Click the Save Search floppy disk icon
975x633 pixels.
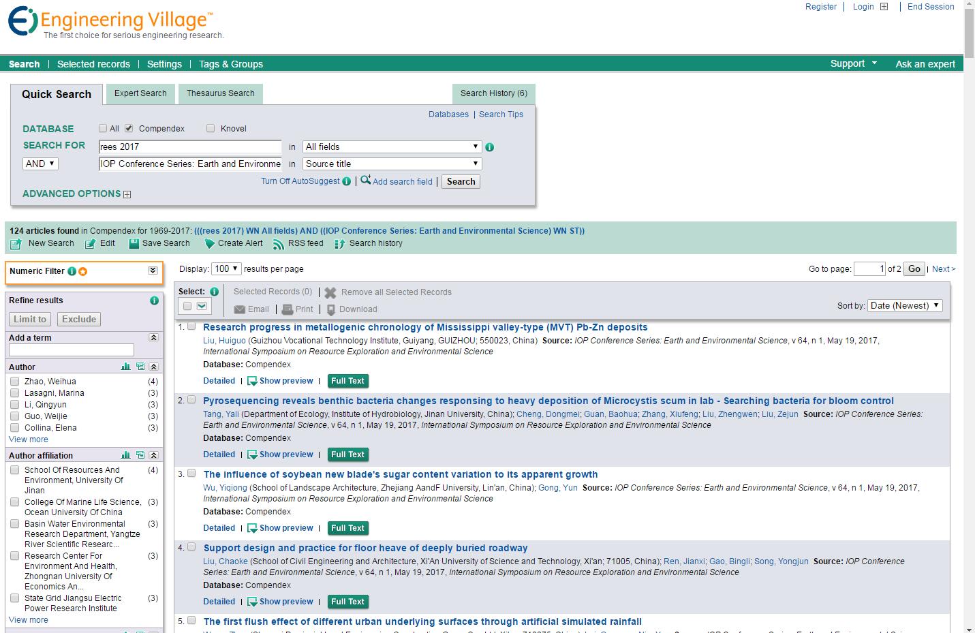134,244
